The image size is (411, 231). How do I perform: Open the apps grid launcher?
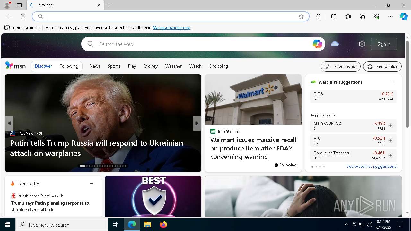pyautogui.click(x=15, y=44)
